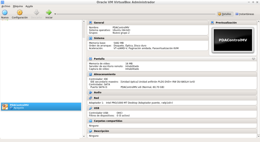Click the Nueva toolbar icon
Screen dimensions: 260x142
click(5, 12)
